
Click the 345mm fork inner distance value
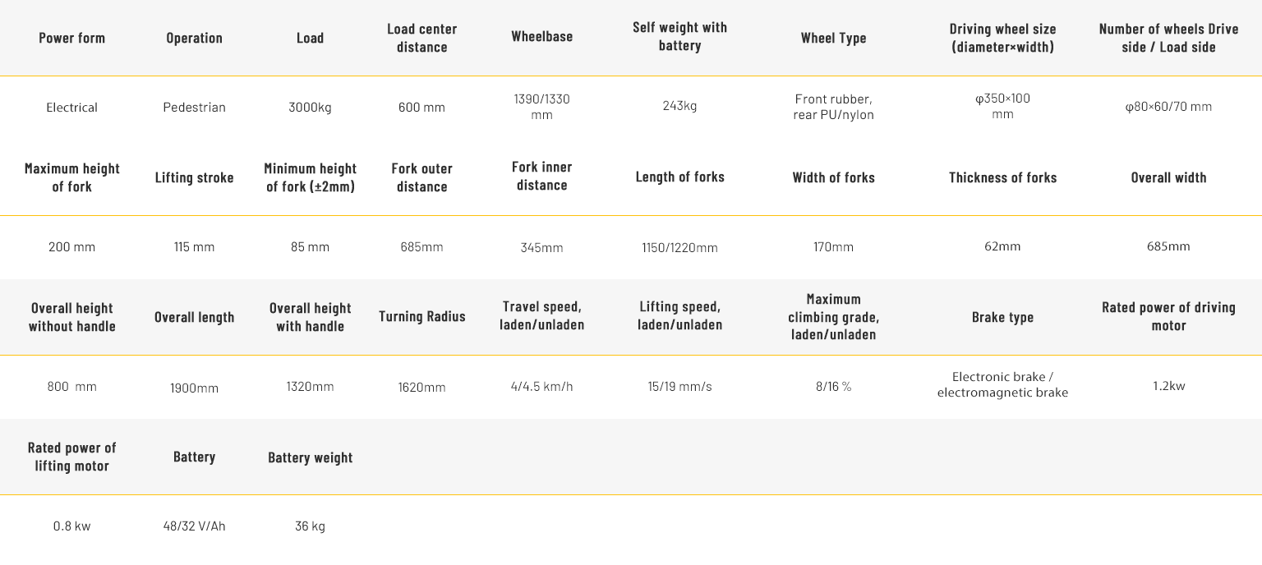pyautogui.click(x=541, y=247)
